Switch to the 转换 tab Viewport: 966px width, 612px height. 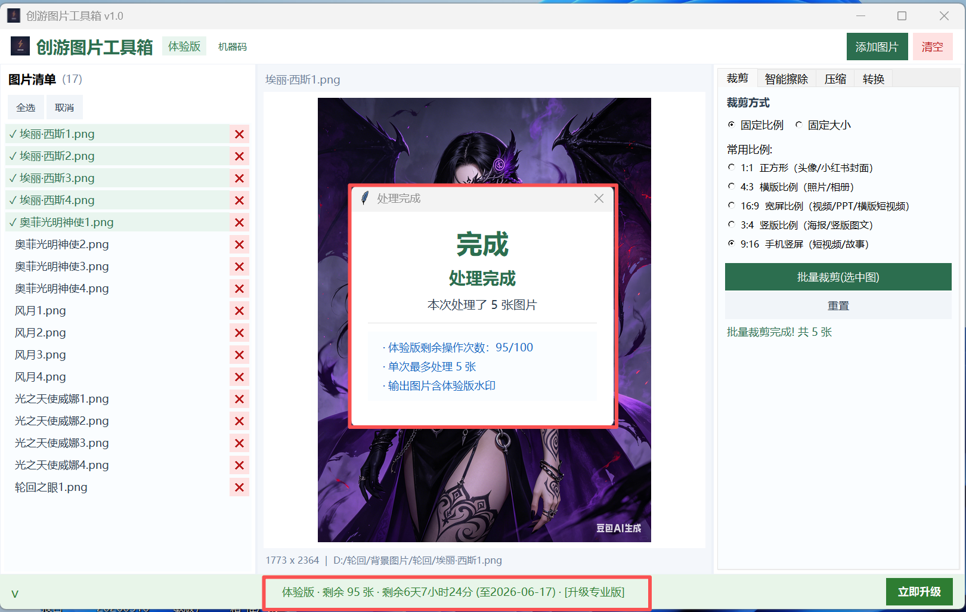point(873,79)
